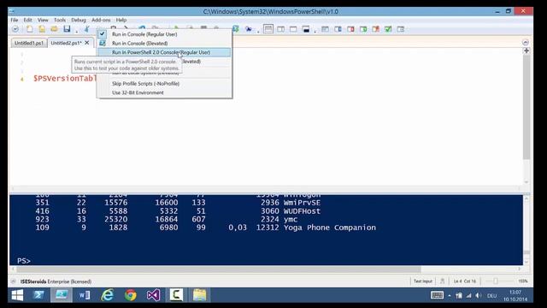This screenshot has width=547, height=308.
Task: Close the Untitled2.ps1 tab
Action: point(87,43)
